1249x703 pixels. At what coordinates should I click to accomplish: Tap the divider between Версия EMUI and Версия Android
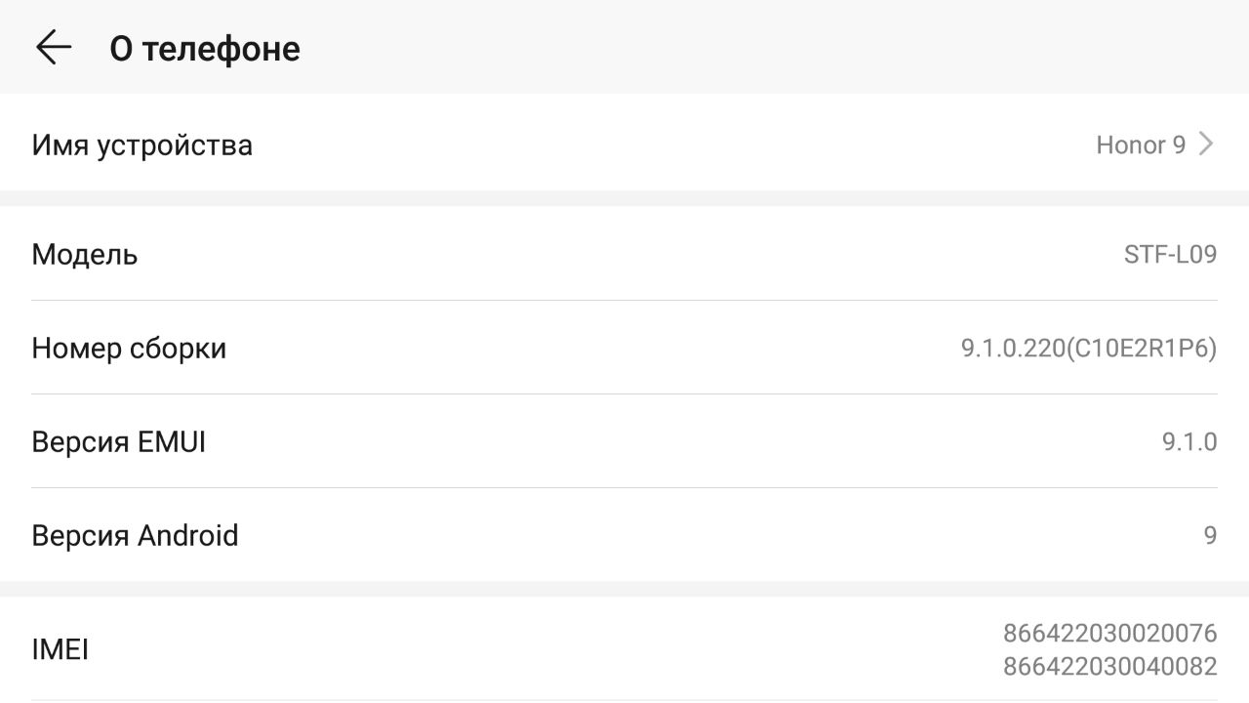624,488
